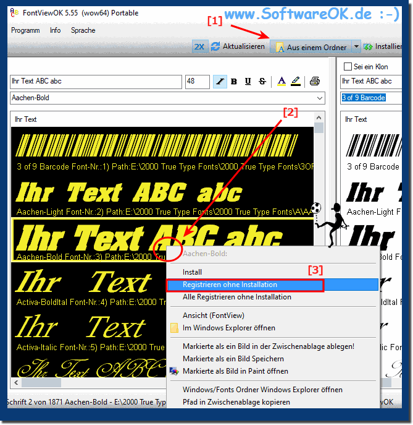Image resolution: width=413 pixels, height=425 pixels.
Task: Click the horizontal scroll left arrow
Action: pyautogui.click(x=16, y=383)
